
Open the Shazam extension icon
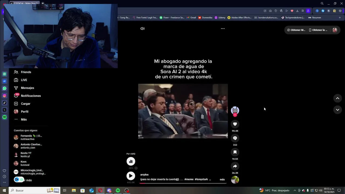click(x=323, y=11)
